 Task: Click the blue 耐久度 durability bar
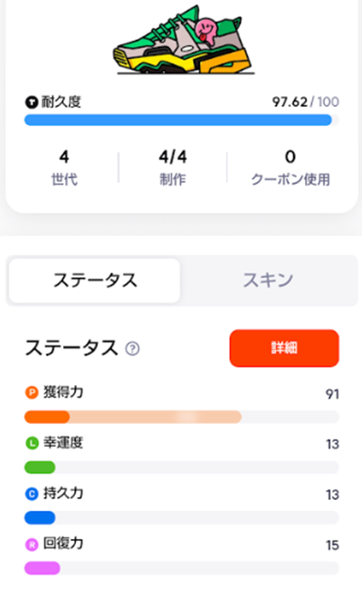[x=182, y=120]
